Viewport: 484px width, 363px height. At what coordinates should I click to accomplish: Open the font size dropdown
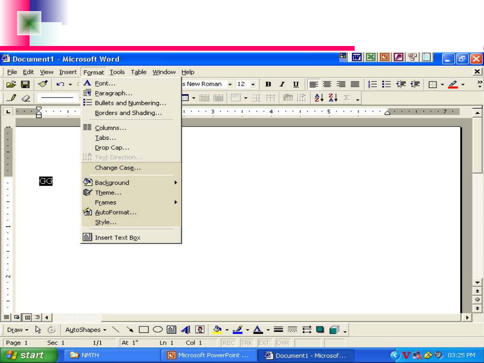coord(253,84)
